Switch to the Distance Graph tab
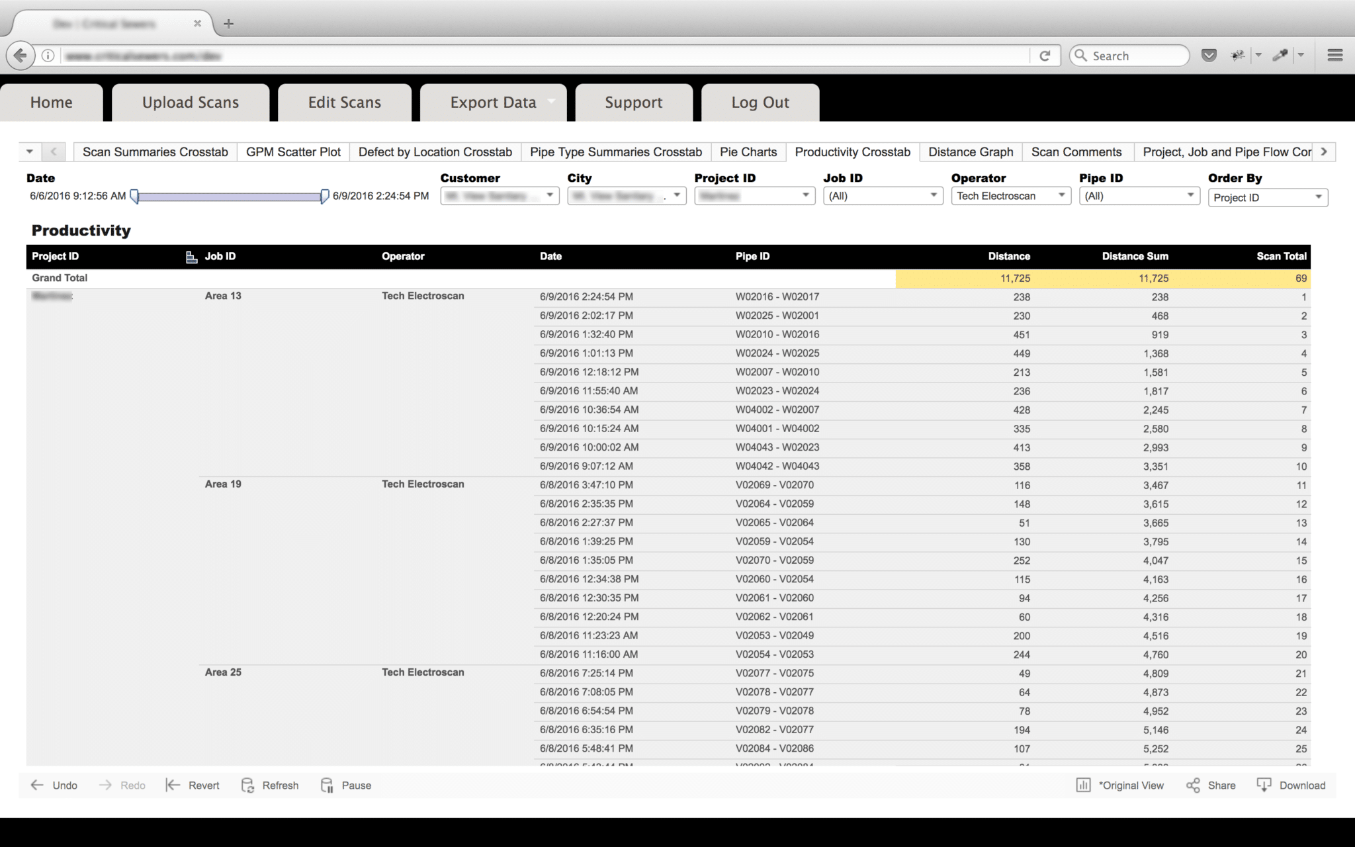Screen dimensions: 1355x847 (970, 152)
